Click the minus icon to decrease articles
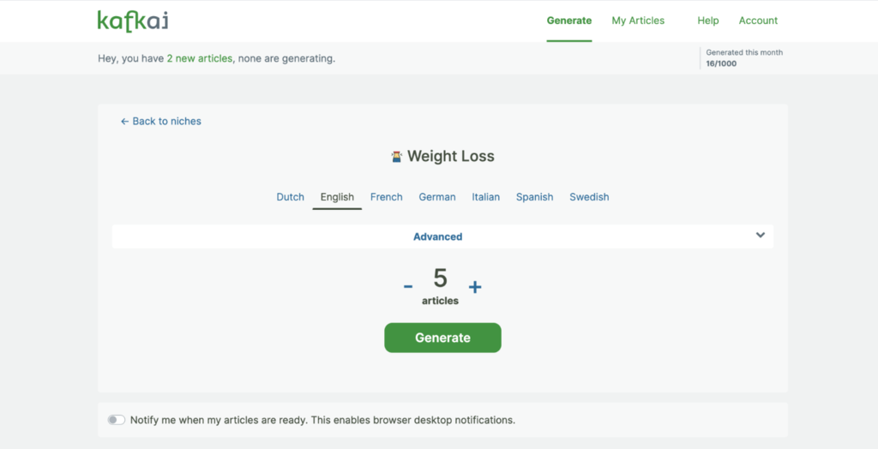Screen dimensions: 878x449 click(408, 287)
